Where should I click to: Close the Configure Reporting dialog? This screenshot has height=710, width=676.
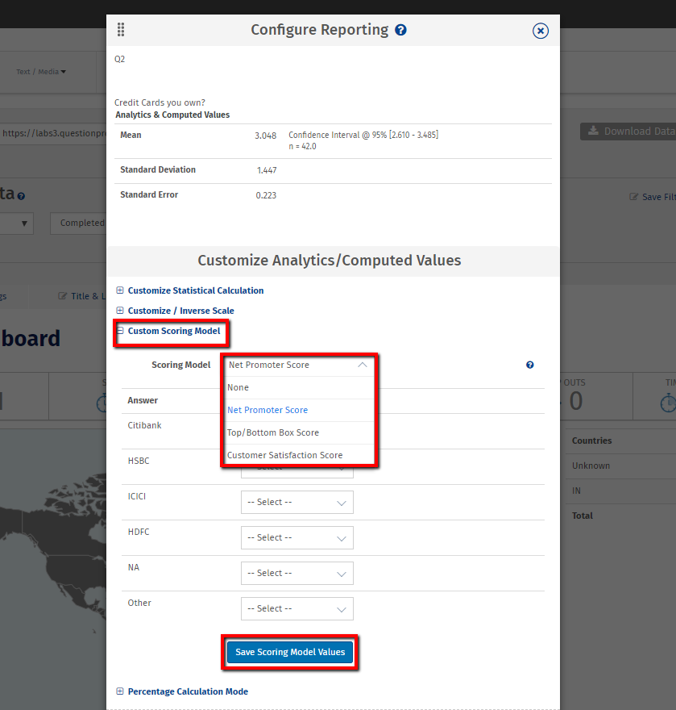(541, 31)
